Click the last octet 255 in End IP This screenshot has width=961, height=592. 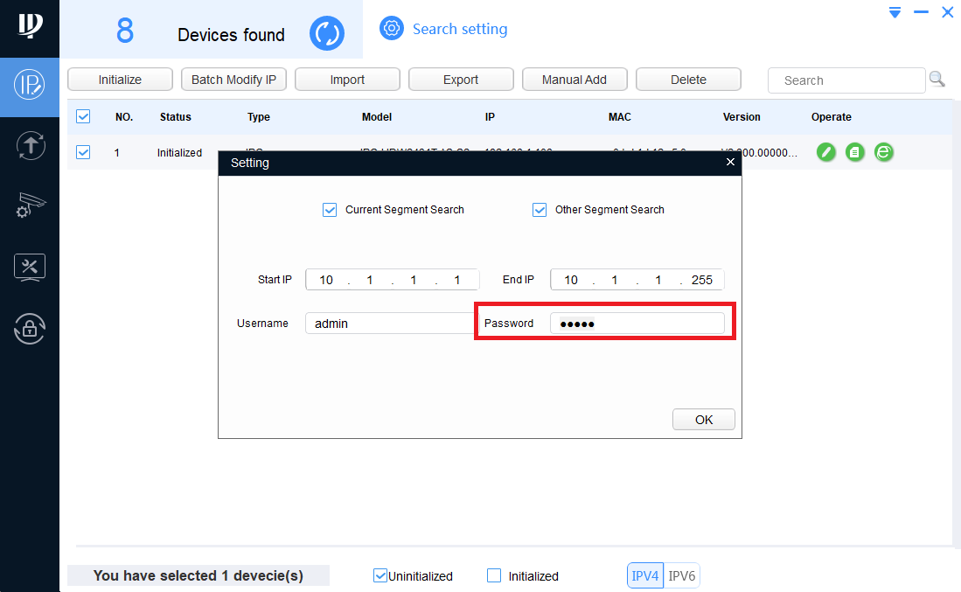pyautogui.click(x=702, y=280)
